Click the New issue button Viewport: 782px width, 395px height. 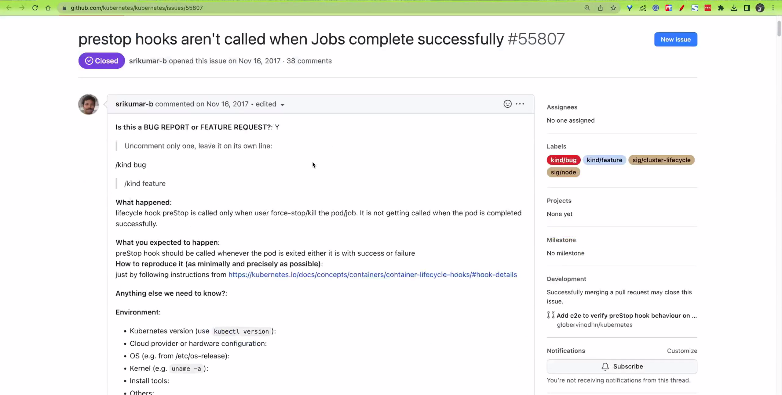point(675,39)
